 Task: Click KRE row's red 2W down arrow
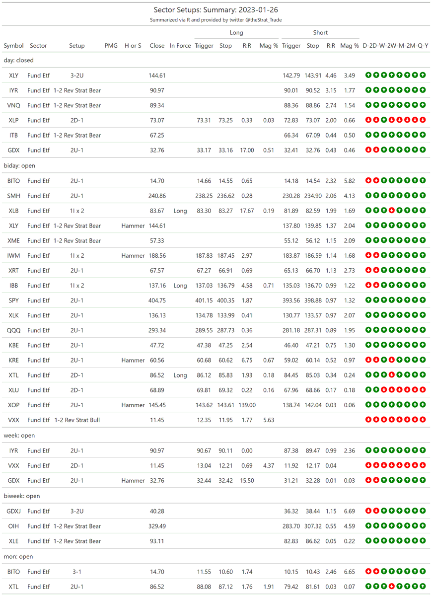pos(392,360)
